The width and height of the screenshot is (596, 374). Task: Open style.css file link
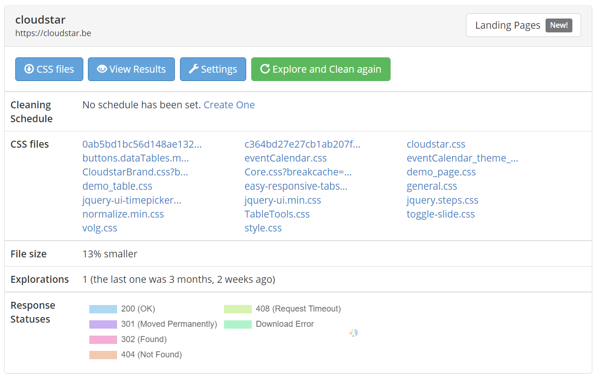point(263,228)
